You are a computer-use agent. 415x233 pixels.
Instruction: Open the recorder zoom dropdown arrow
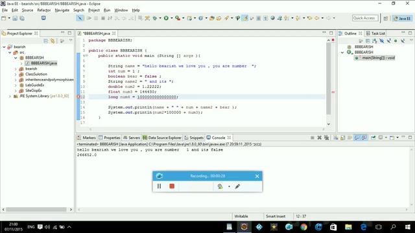(x=229, y=186)
